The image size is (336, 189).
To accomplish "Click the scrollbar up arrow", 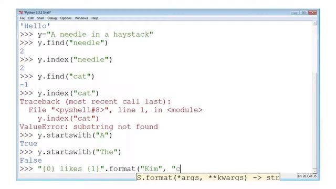I will 314,23.
